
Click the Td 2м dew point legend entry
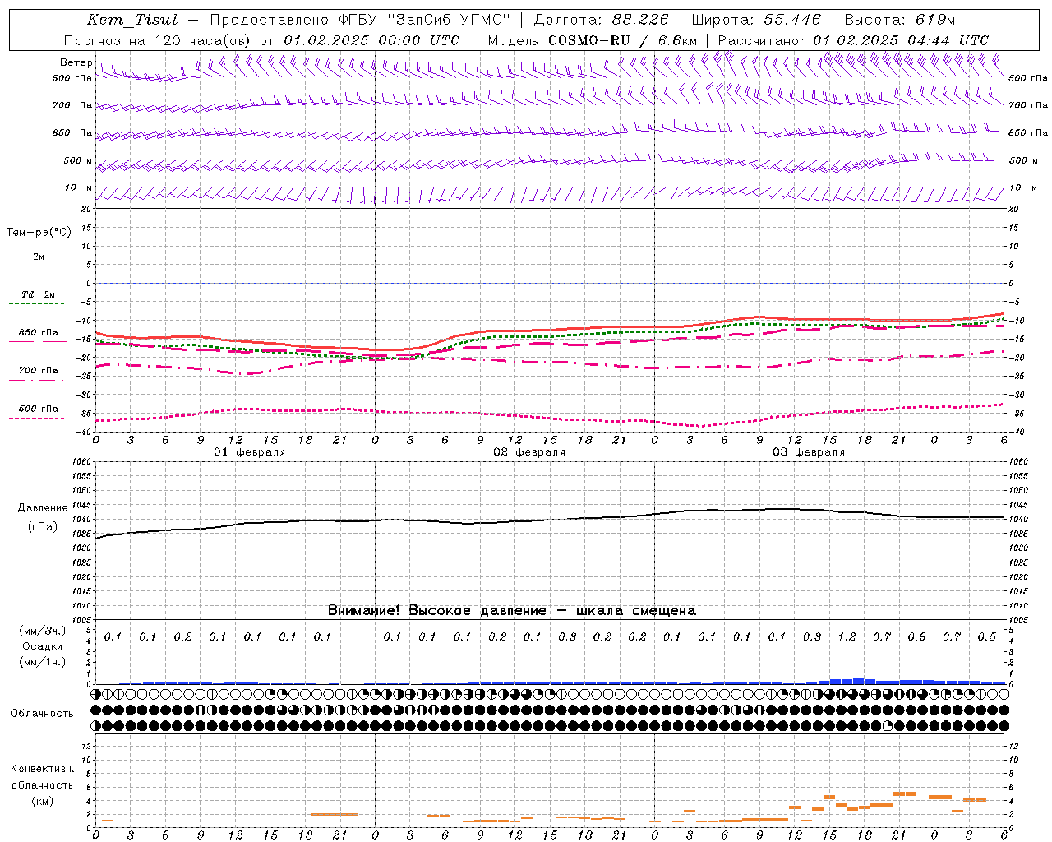tap(39, 294)
